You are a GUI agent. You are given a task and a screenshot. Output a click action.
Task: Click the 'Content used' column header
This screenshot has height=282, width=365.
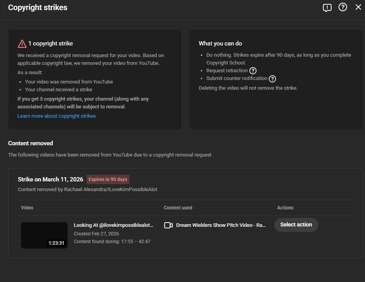click(x=178, y=208)
